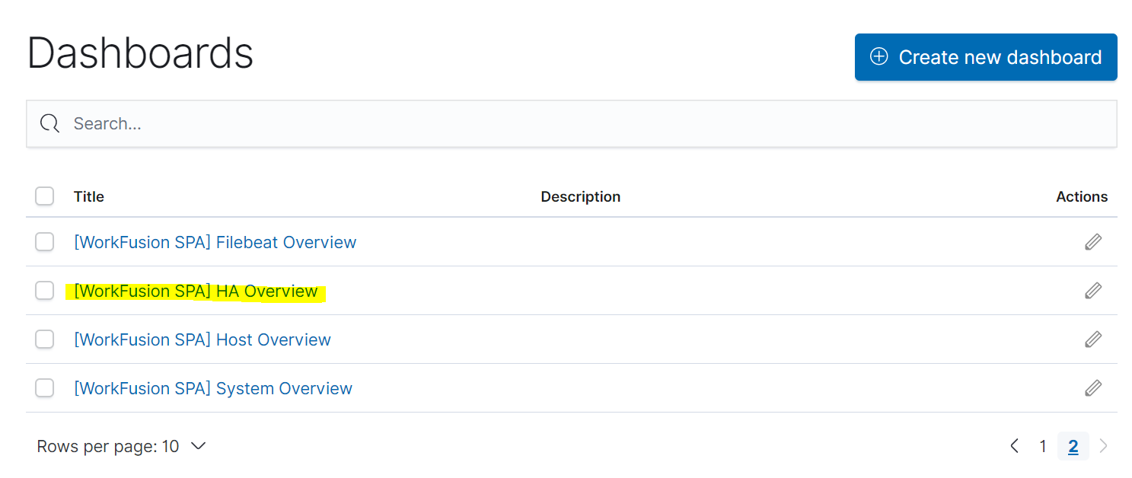This screenshot has width=1132, height=478.
Task: Go to page 1
Action: 1043,446
